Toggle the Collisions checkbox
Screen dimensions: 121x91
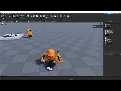(x=19, y=17)
